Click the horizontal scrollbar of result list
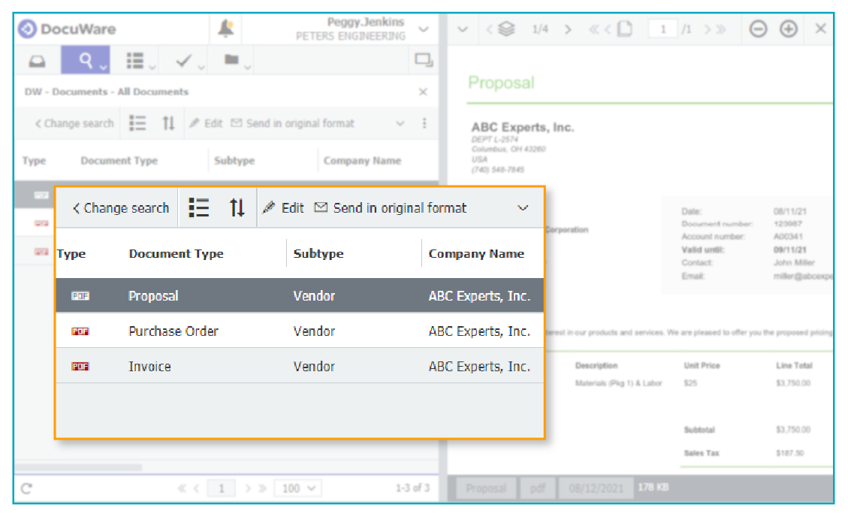The height and width of the screenshot is (514, 848). (x=78, y=467)
